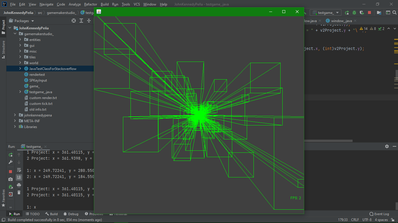The height and width of the screenshot is (223, 398).
Task: Rerun testgame_ from the Run panel
Action: (11, 155)
